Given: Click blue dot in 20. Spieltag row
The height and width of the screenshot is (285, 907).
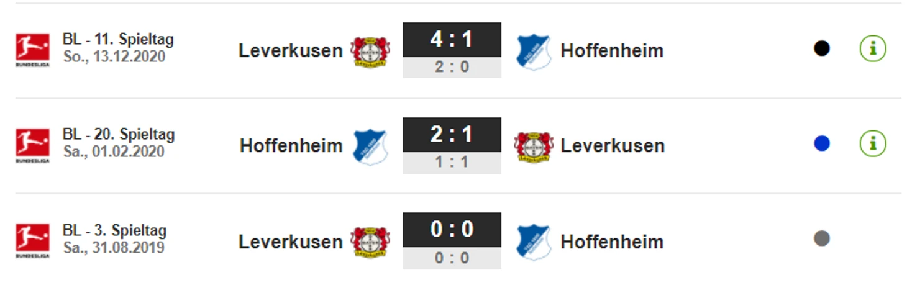Looking at the screenshot, I should coord(821,144).
